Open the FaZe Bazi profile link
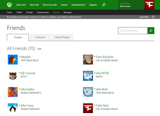Viewport: 160px width, 116px height. click(x=102, y=106)
